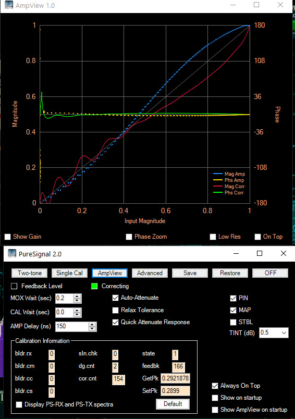Click the Input Magnitude axis label
This screenshot has height=419, width=295.
click(145, 221)
